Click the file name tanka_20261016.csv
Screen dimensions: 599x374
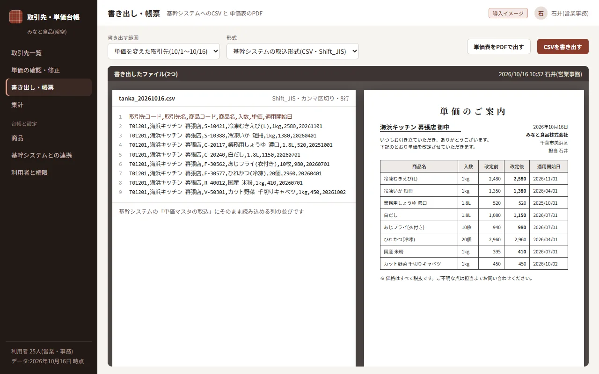click(x=147, y=99)
